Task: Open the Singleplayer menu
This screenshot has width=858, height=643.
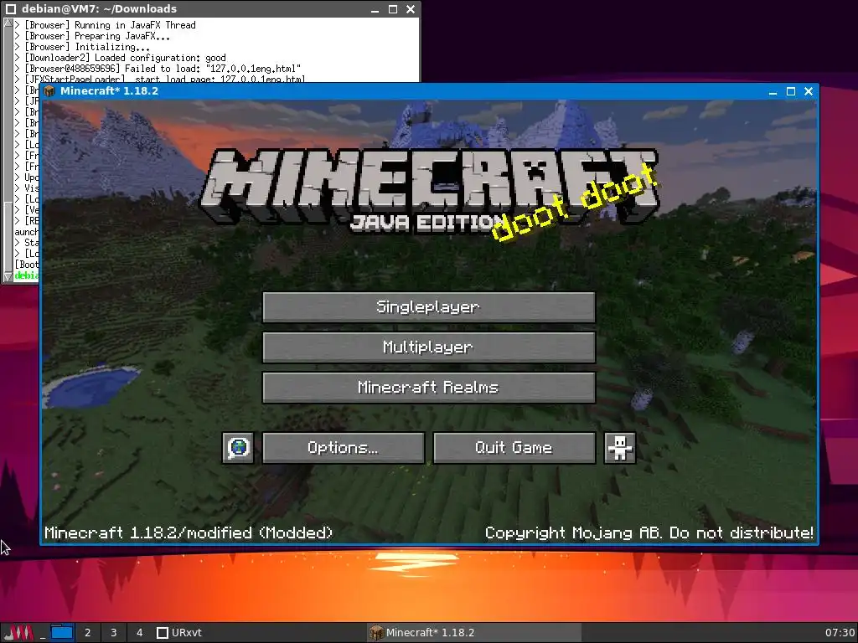Action: coord(428,306)
